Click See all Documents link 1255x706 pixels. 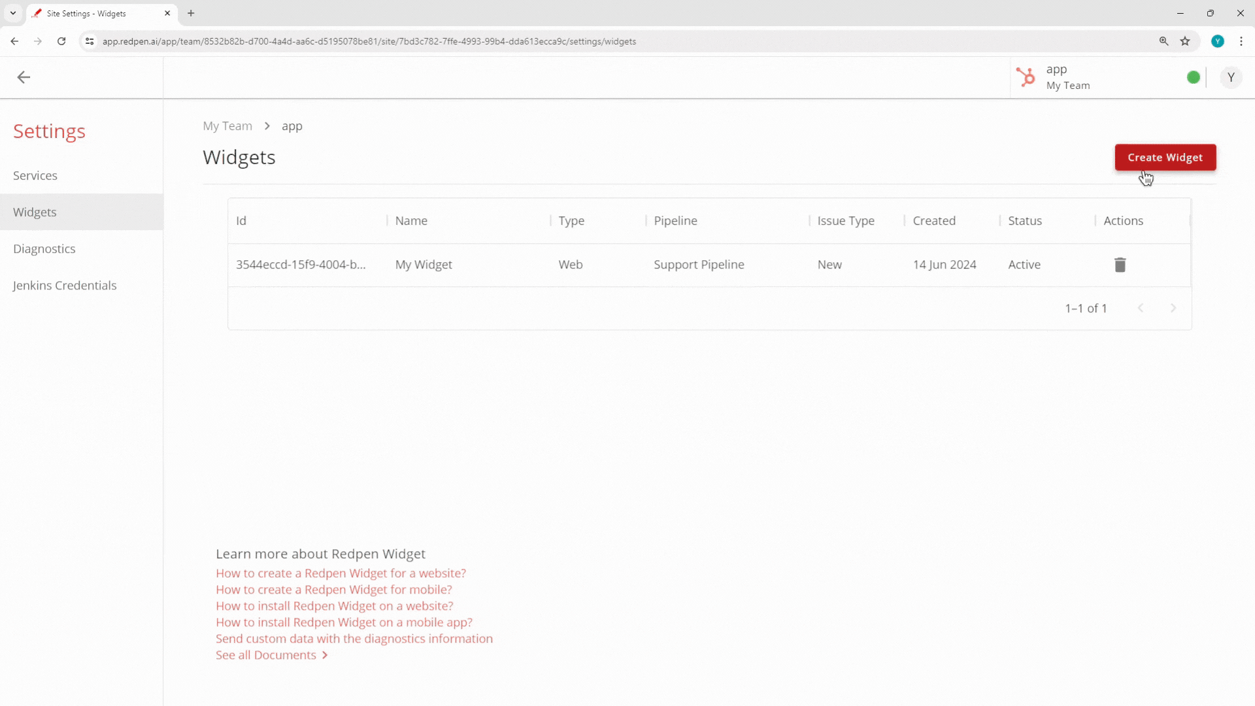click(272, 655)
